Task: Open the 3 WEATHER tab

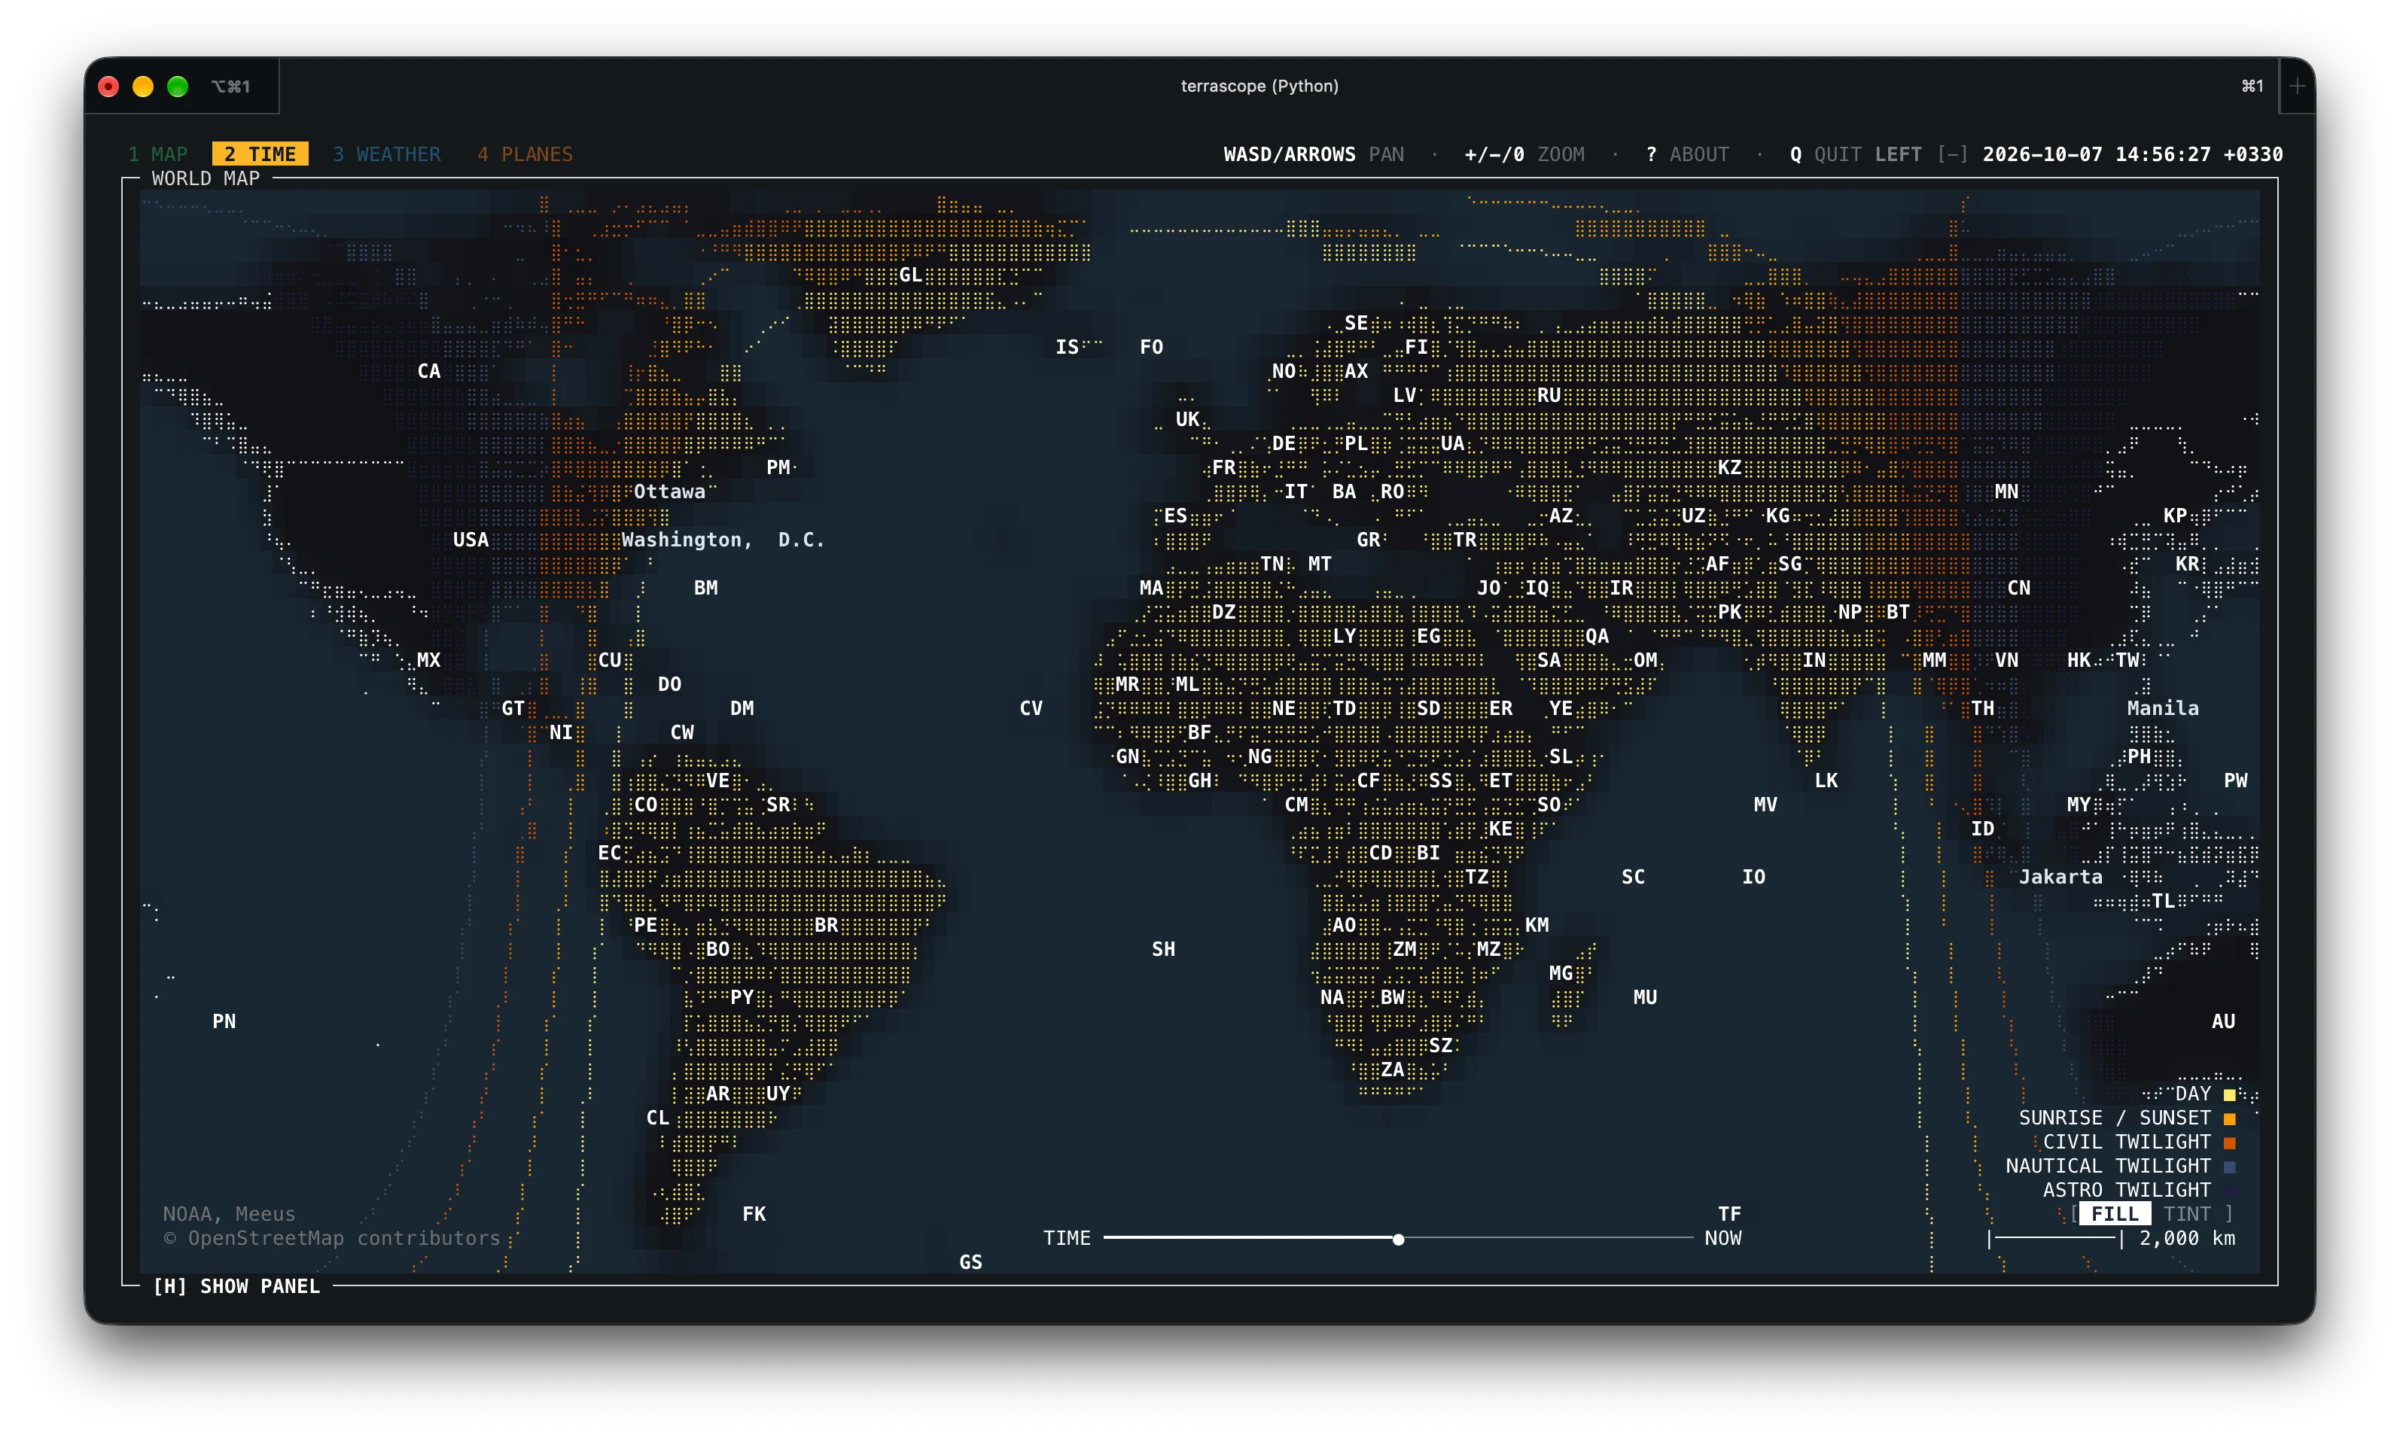Action: pos(386,154)
